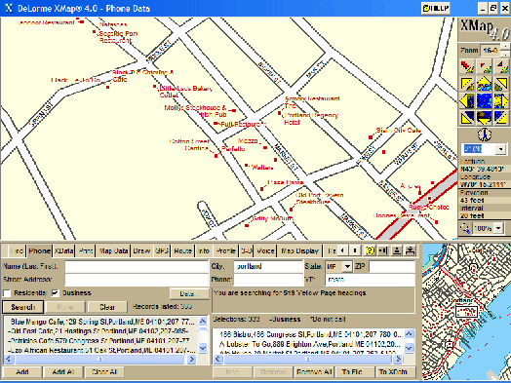Click the center globe map icon
The image size is (511, 383).
[484, 100]
